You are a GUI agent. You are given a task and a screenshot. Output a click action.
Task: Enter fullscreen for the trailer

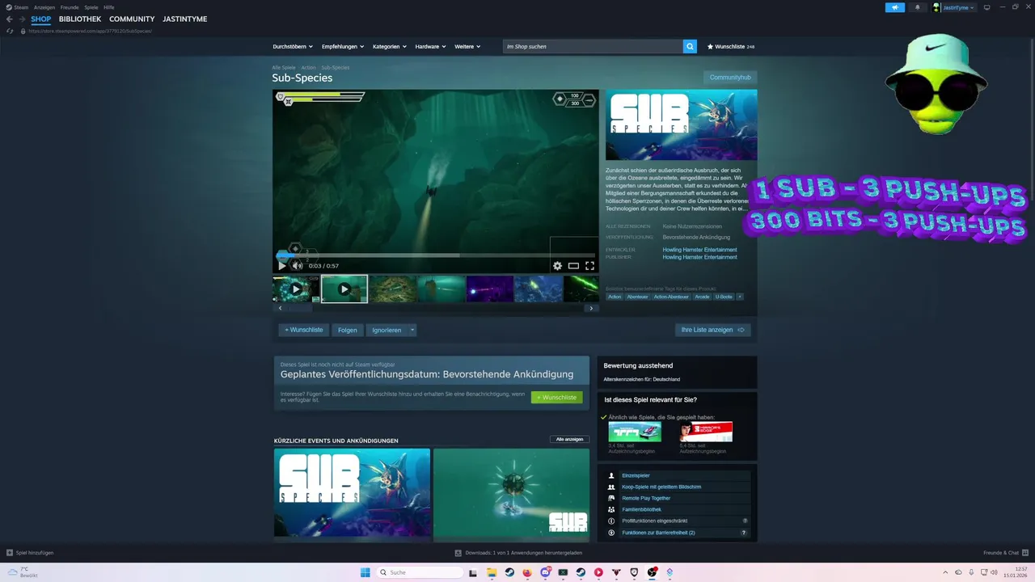[x=589, y=265]
